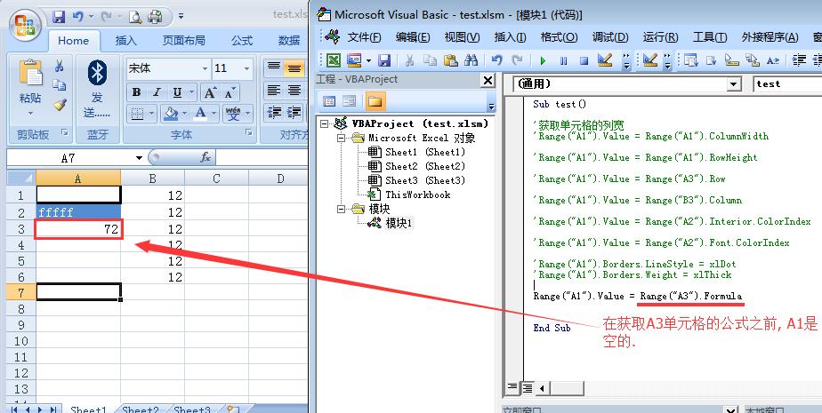Click the fill color paint bucket
The image size is (822, 413).
(x=170, y=113)
